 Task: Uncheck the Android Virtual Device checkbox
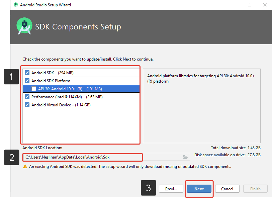coord(27,105)
